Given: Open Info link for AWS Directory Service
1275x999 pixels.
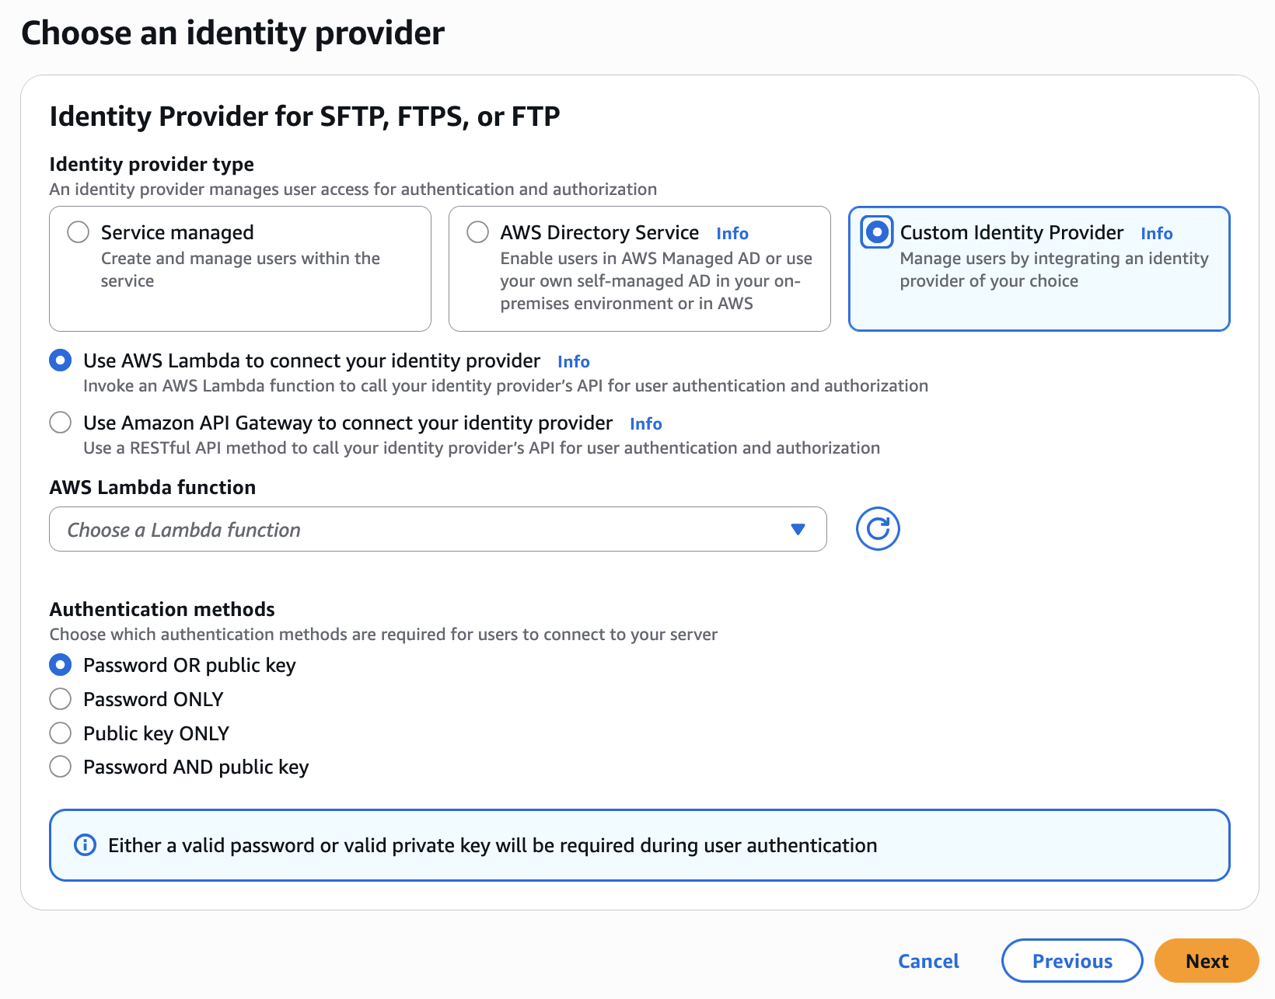Looking at the screenshot, I should click(x=732, y=233).
